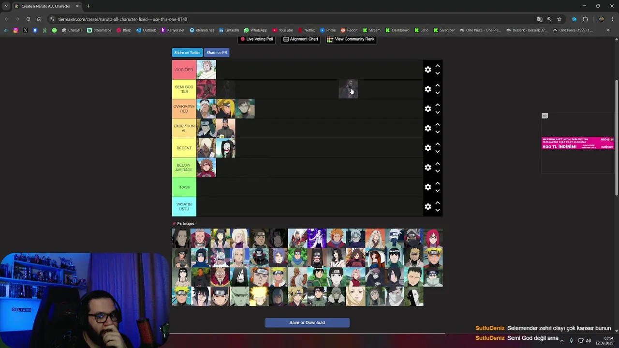The height and width of the screenshot is (348, 619).
Task: Move GOD-TIER row down with chevron
Action: click(438, 73)
